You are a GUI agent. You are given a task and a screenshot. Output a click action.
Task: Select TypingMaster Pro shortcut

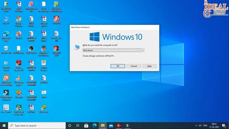(x=31, y=7)
